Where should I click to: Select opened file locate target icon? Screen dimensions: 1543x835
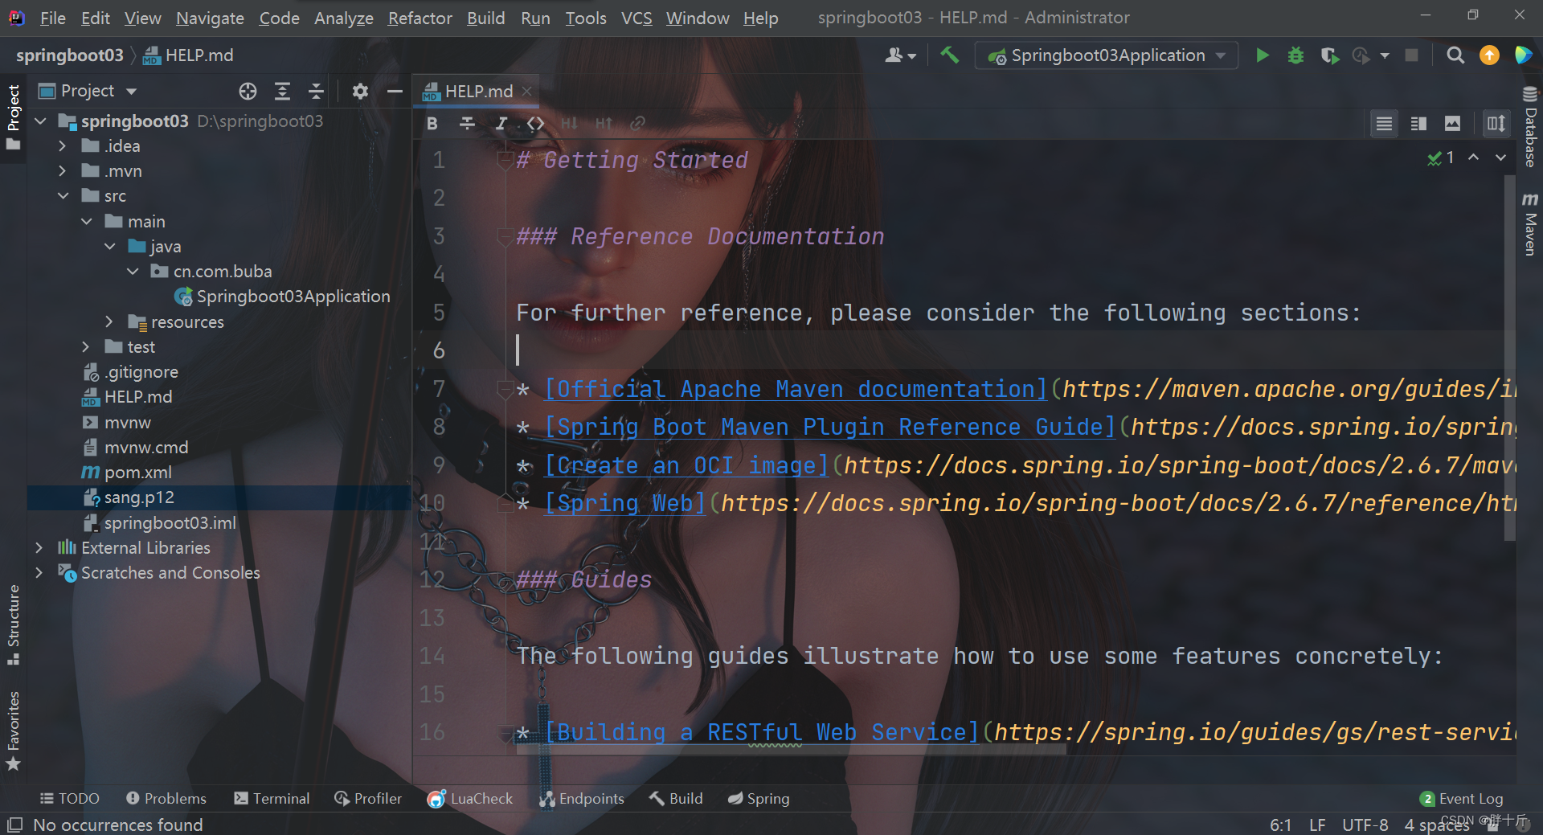[x=248, y=91]
